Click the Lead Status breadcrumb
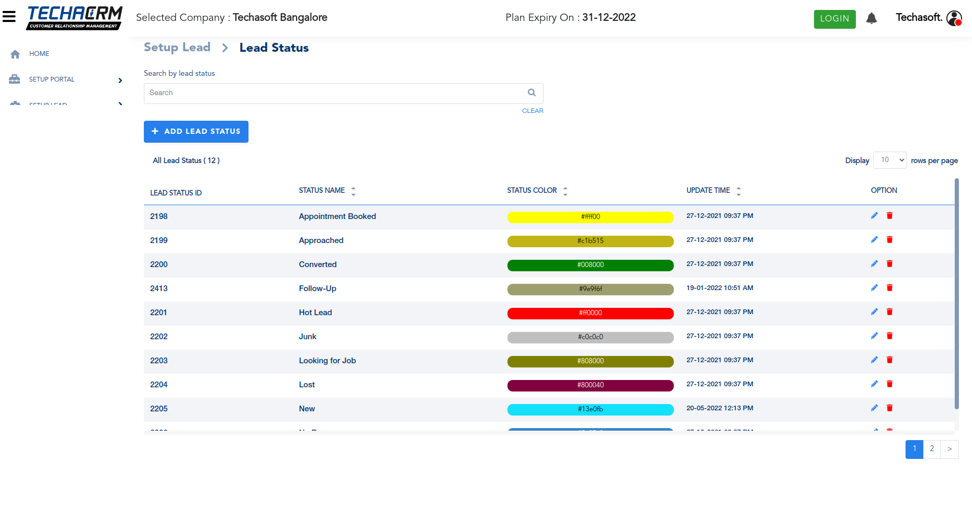 click(x=274, y=48)
